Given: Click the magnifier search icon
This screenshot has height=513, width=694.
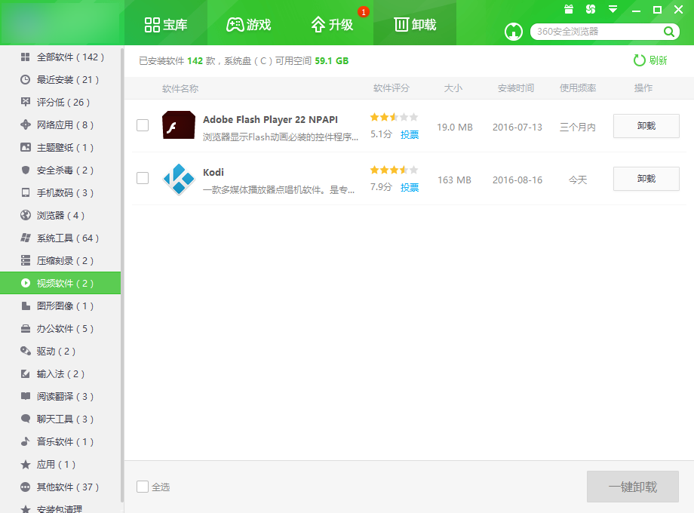Looking at the screenshot, I should [x=669, y=32].
